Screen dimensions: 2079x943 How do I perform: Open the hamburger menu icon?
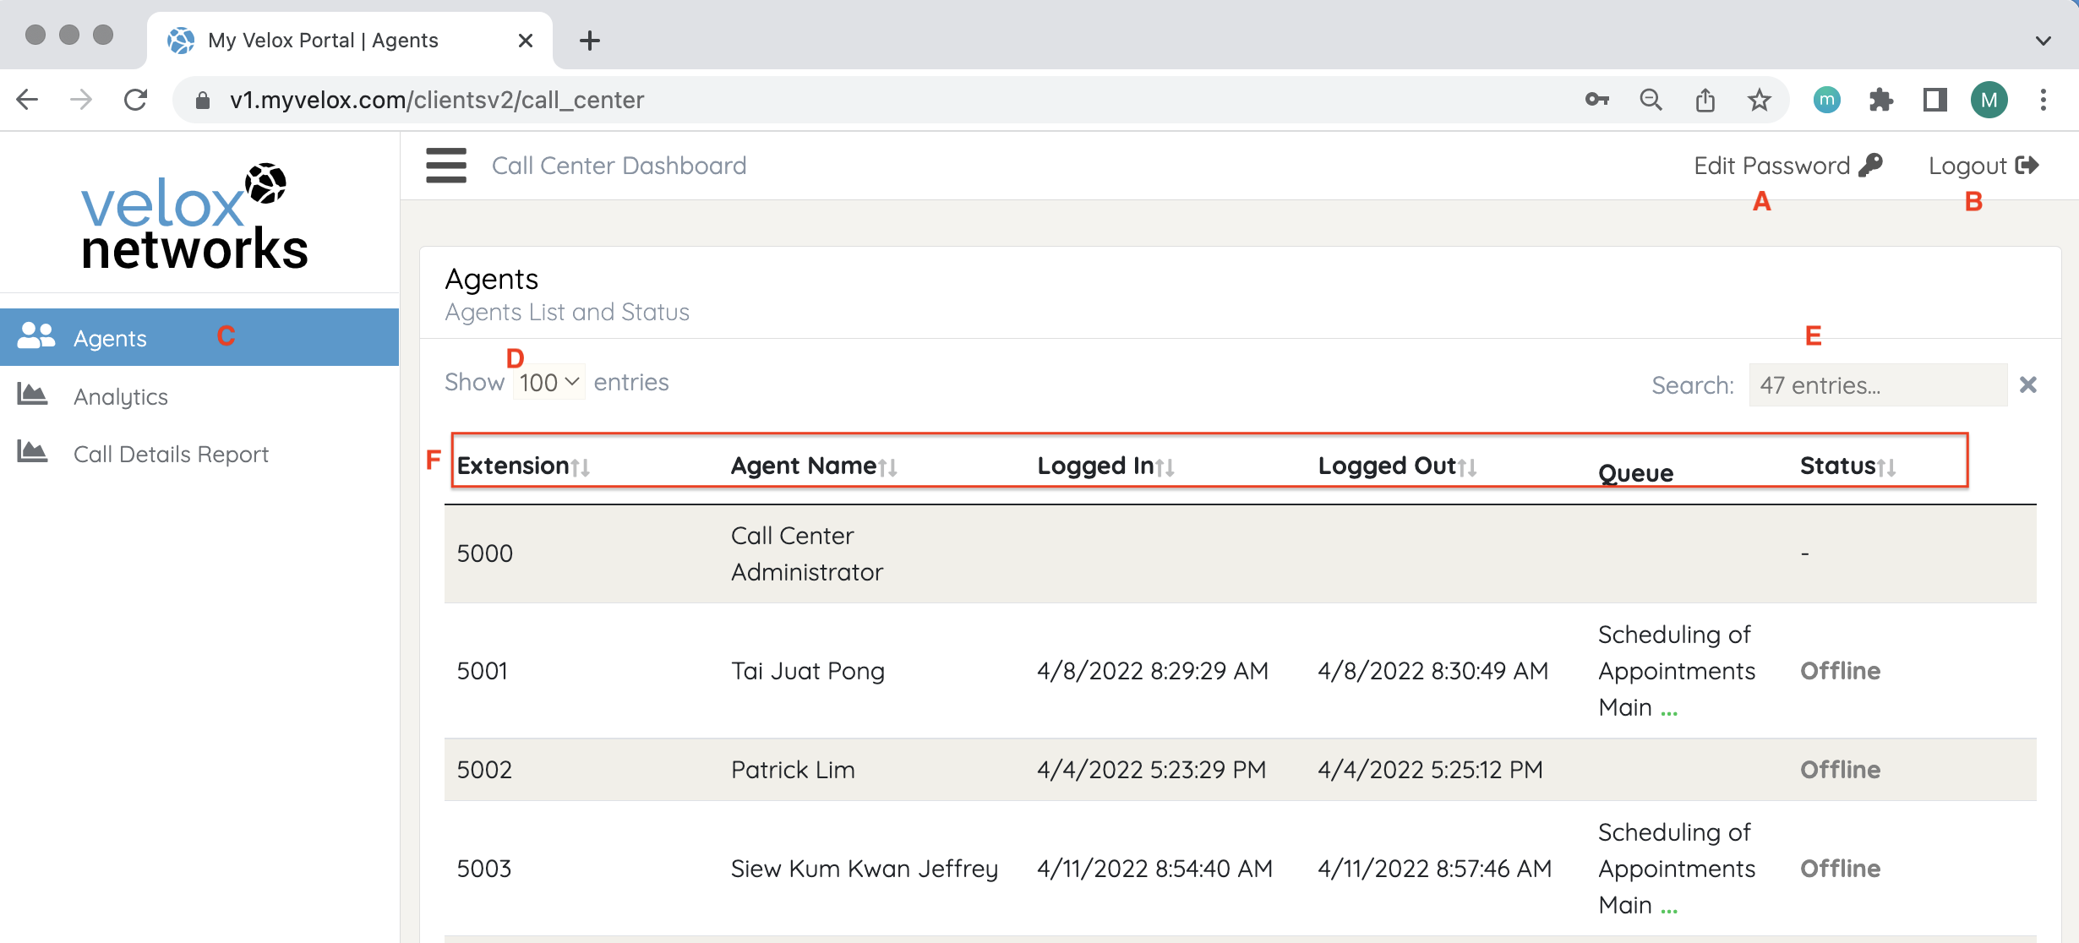point(446,166)
